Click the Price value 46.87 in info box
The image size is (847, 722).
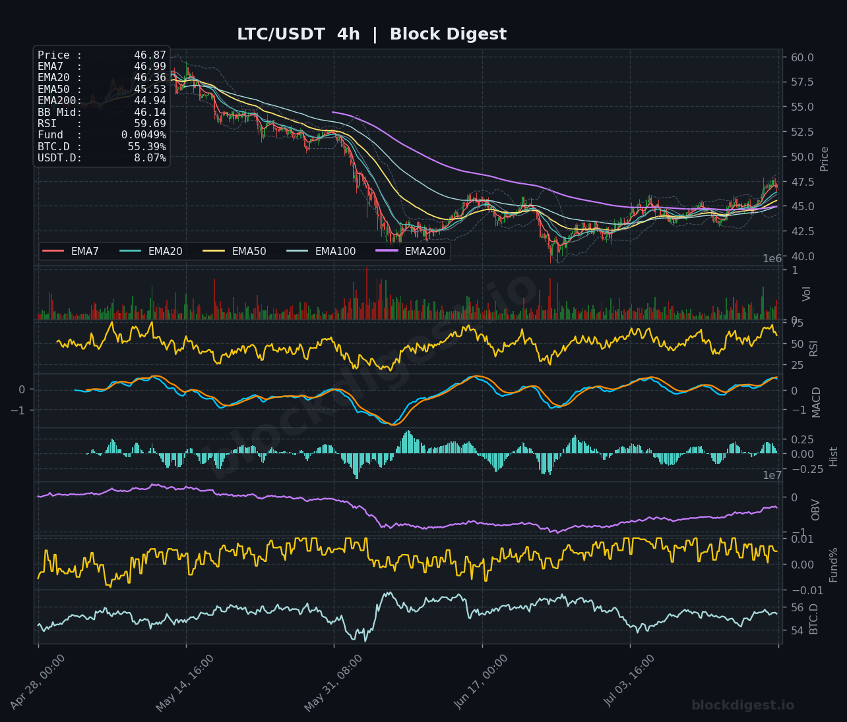tap(150, 55)
